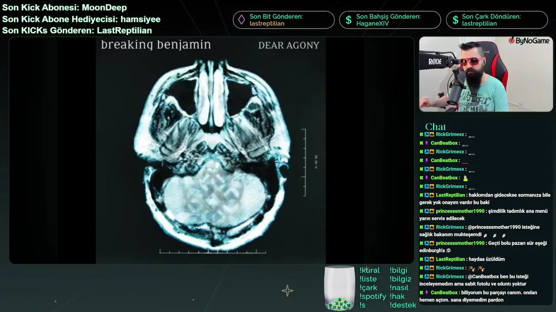Click the !kural command

coord(370,270)
